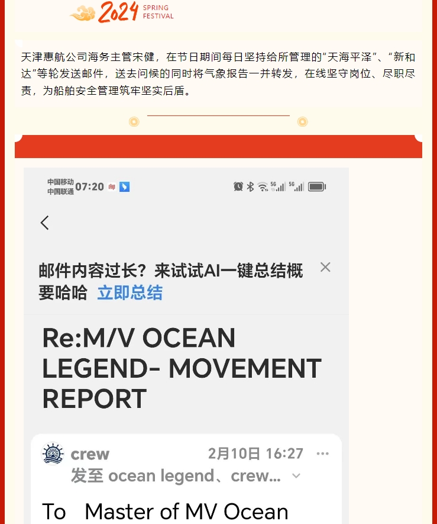
Task: Tap the blue app notification icon
Action: [124, 187]
